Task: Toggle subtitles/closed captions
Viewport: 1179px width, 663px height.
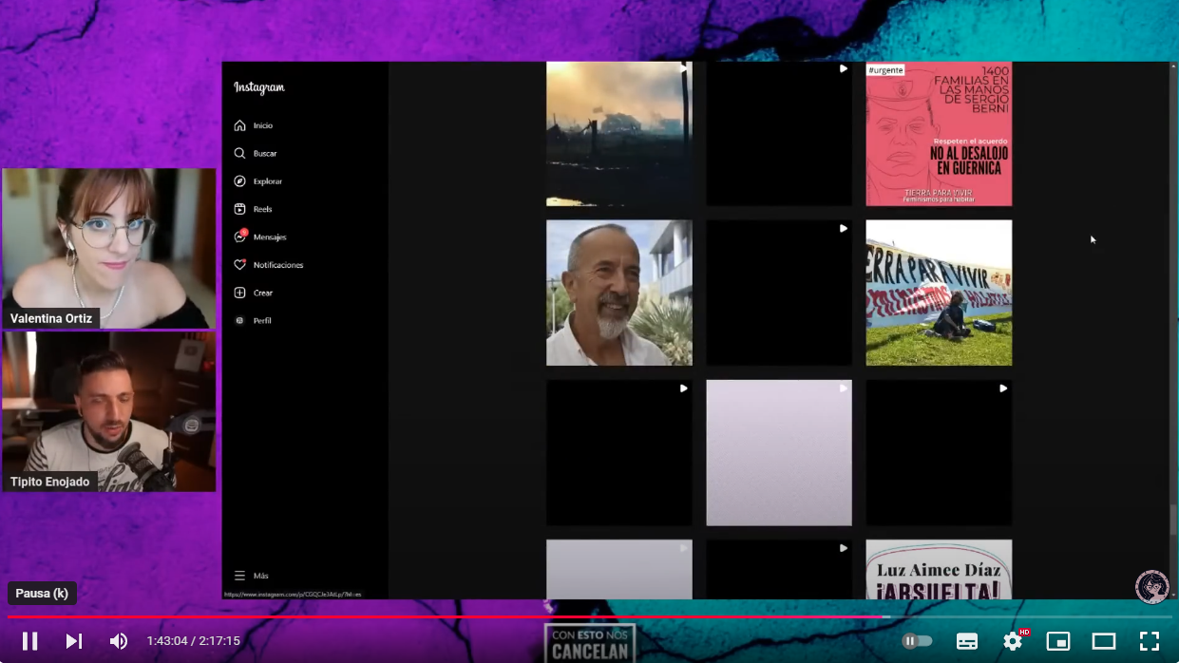Action: click(966, 641)
